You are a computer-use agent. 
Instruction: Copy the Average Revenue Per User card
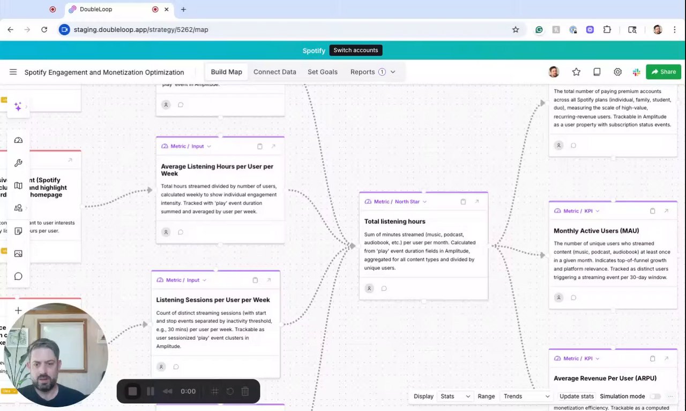click(652, 359)
